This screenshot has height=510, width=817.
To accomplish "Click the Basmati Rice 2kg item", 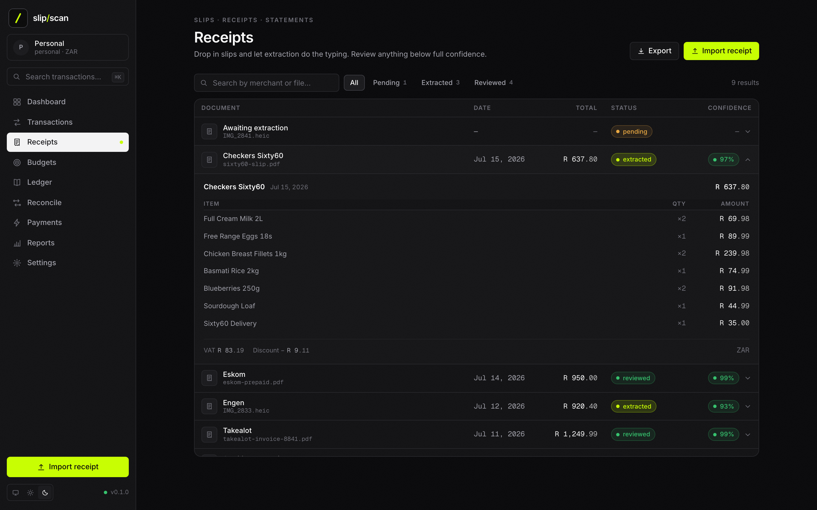I will point(231,271).
